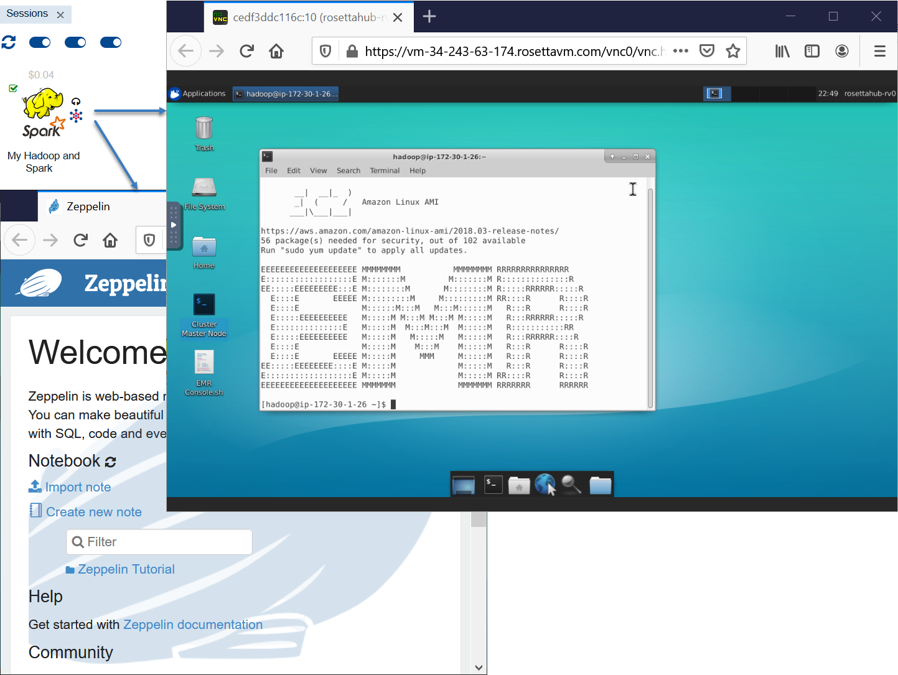Viewport: 898px width, 675px height.
Task: Launch Terminal emulator from the dock
Action: pos(493,484)
